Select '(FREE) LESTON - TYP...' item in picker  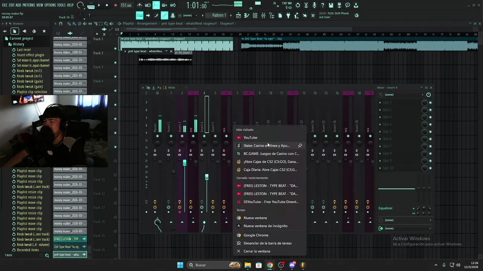70,239
